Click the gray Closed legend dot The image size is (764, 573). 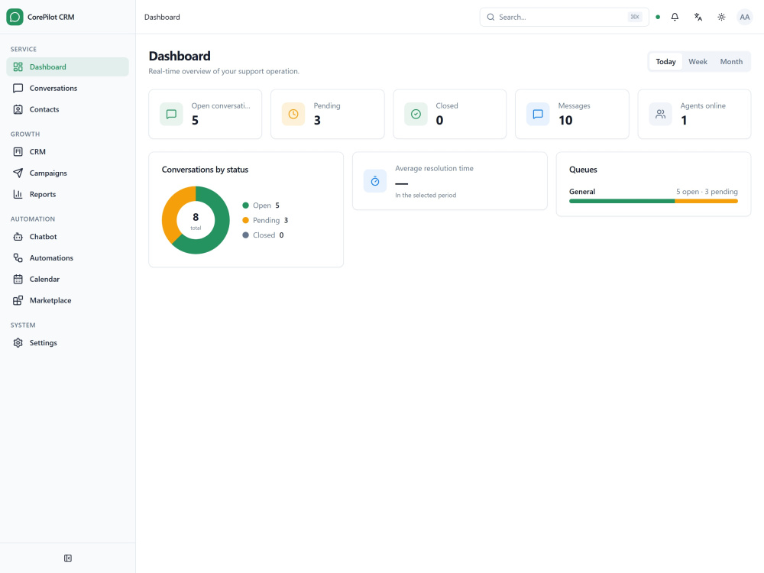245,235
